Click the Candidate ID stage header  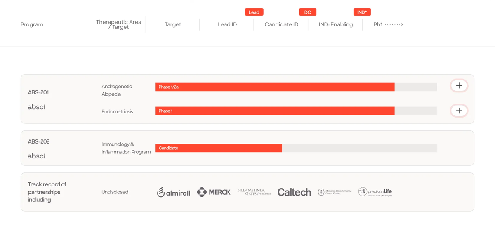[281, 24]
